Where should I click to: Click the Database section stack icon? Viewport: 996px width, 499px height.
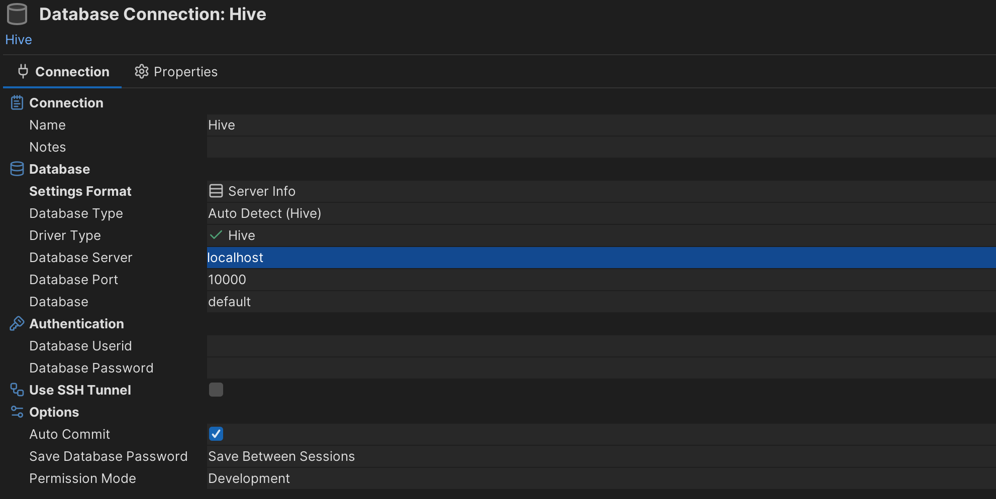click(17, 169)
